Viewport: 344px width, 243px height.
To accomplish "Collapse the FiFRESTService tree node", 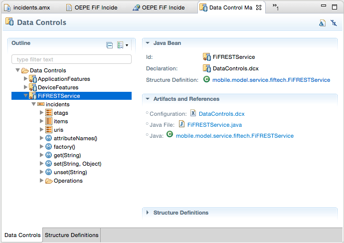I will (25, 95).
